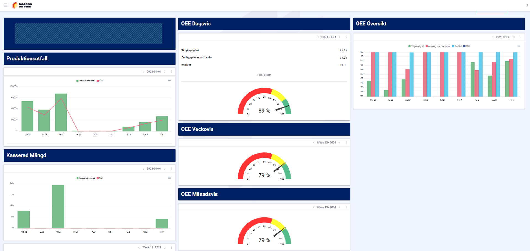The width and height of the screenshot is (530, 251).
Task: Go to next week in OEE Veckovis
Action: coord(339,143)
